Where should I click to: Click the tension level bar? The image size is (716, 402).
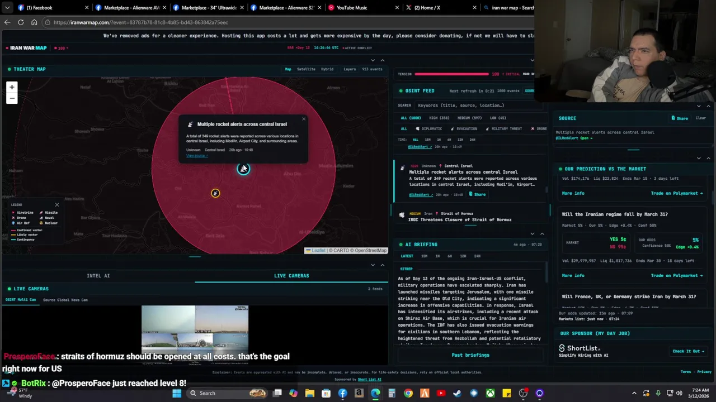[451, 74]
